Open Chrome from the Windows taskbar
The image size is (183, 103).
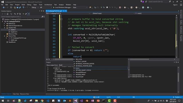(42, 101)
